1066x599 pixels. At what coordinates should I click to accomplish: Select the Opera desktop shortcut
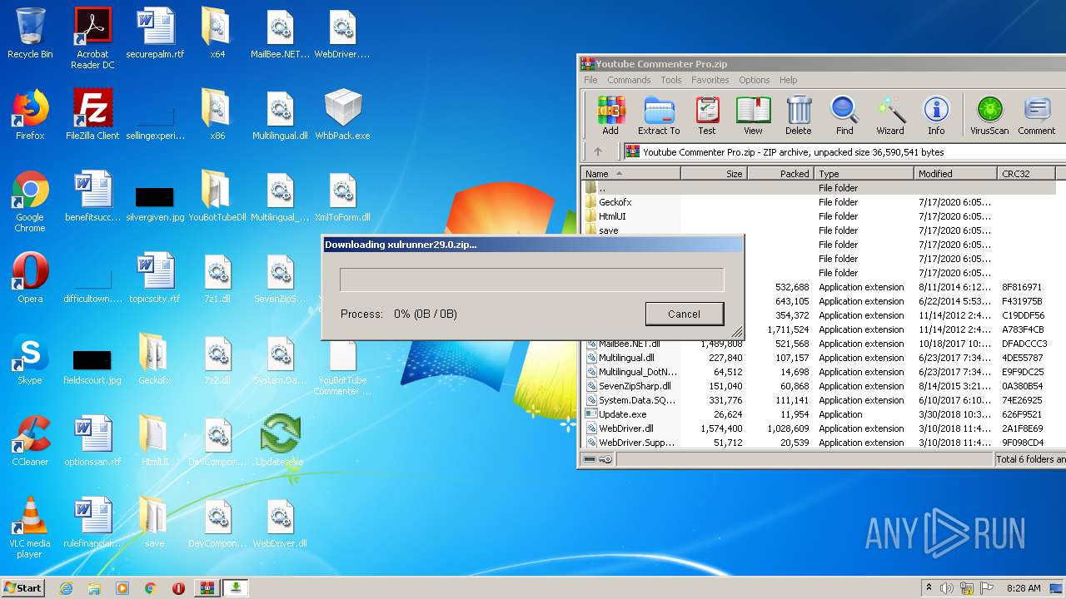[30, 278]
